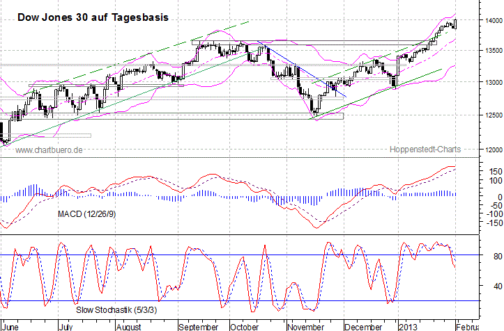Click the -150 value on MACD axis
Image resolution: width=504 pixels, height=331 pixels.
494,223
